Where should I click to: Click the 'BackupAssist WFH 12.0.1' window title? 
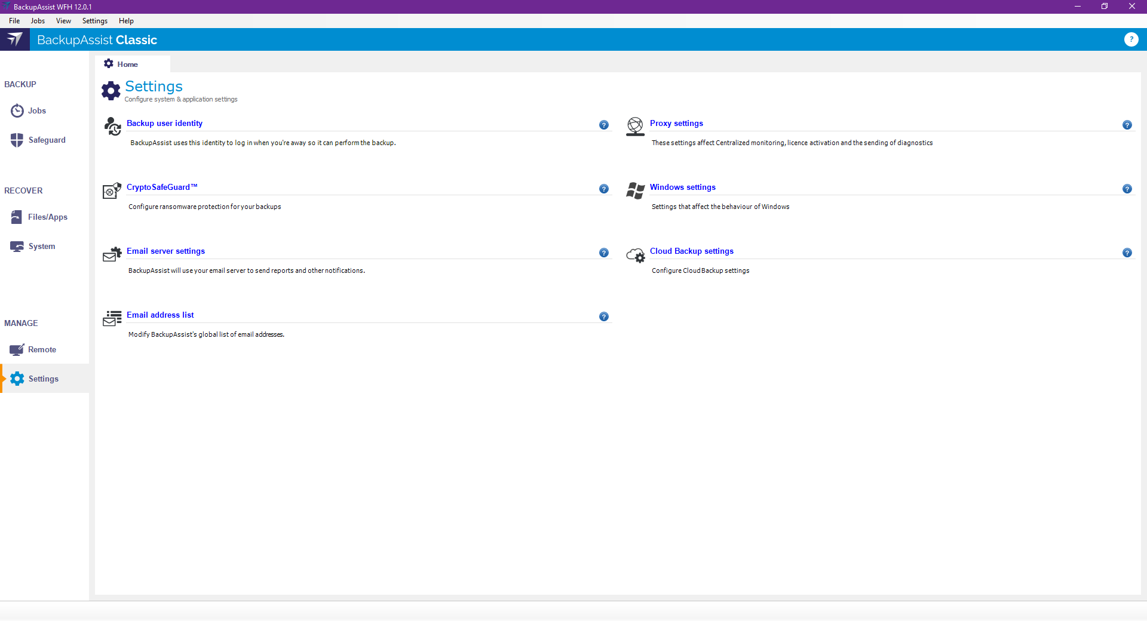click(x=53, y=7)
